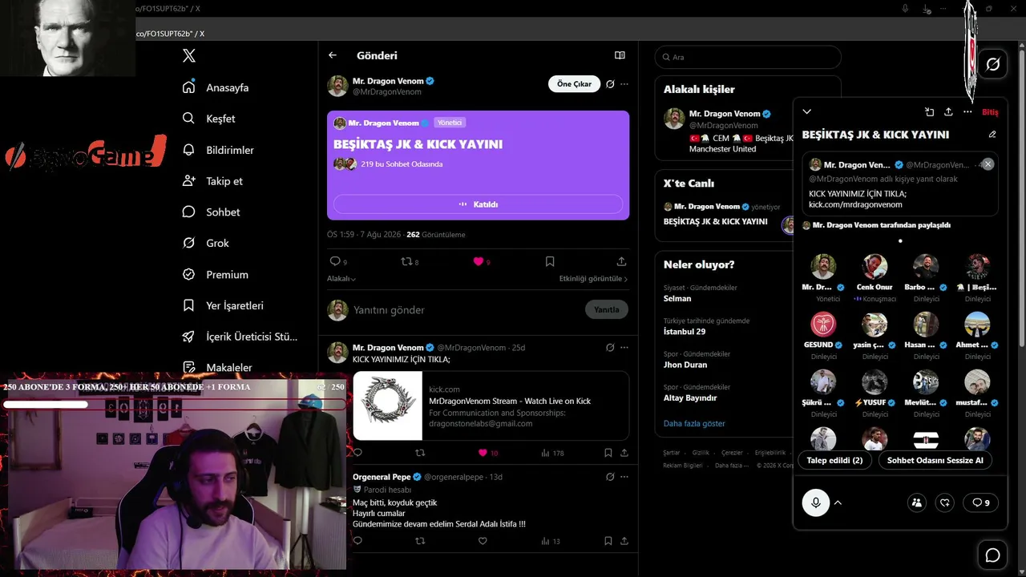Image resolution: width=1026 pixels, height=577 pixels.
Task: Open Keşfet in the sidebar
Action: click(x=210, y=119)
